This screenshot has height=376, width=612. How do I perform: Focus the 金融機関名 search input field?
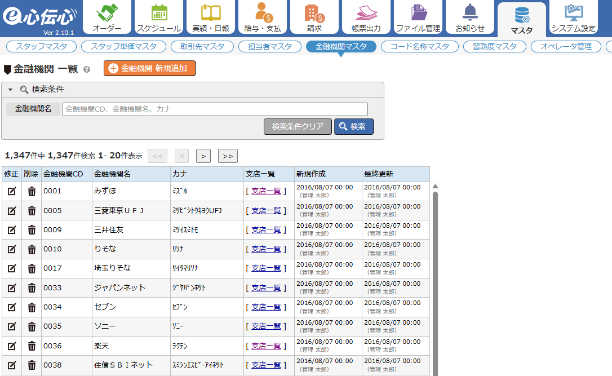click(215, 109)
